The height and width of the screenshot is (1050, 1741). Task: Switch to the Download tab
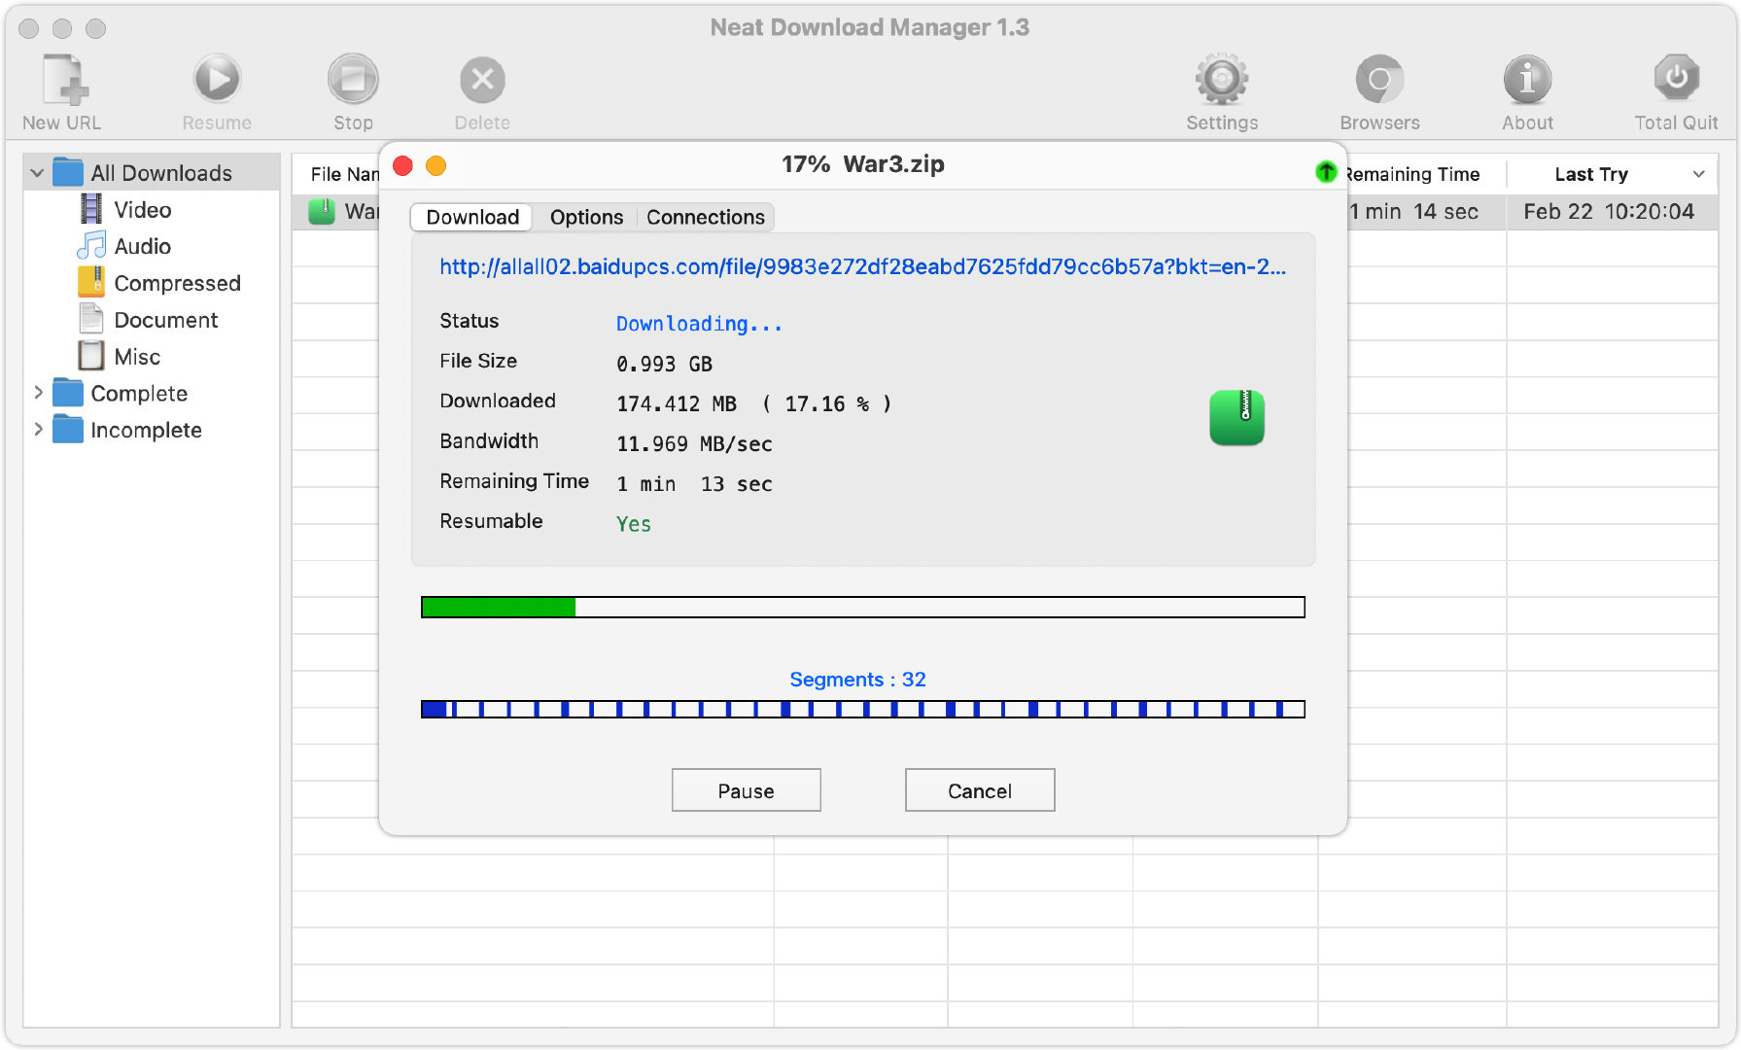pyautogui.click(x=472, y=217)
